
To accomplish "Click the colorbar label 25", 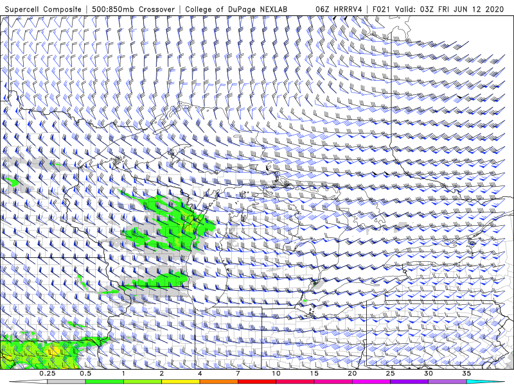I will point(390,373).
